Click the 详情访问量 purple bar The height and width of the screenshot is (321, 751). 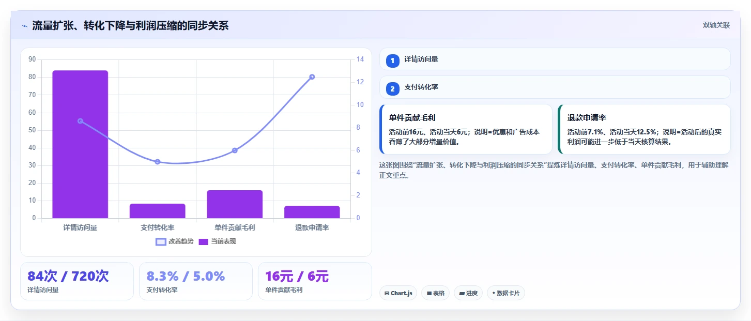80,144
